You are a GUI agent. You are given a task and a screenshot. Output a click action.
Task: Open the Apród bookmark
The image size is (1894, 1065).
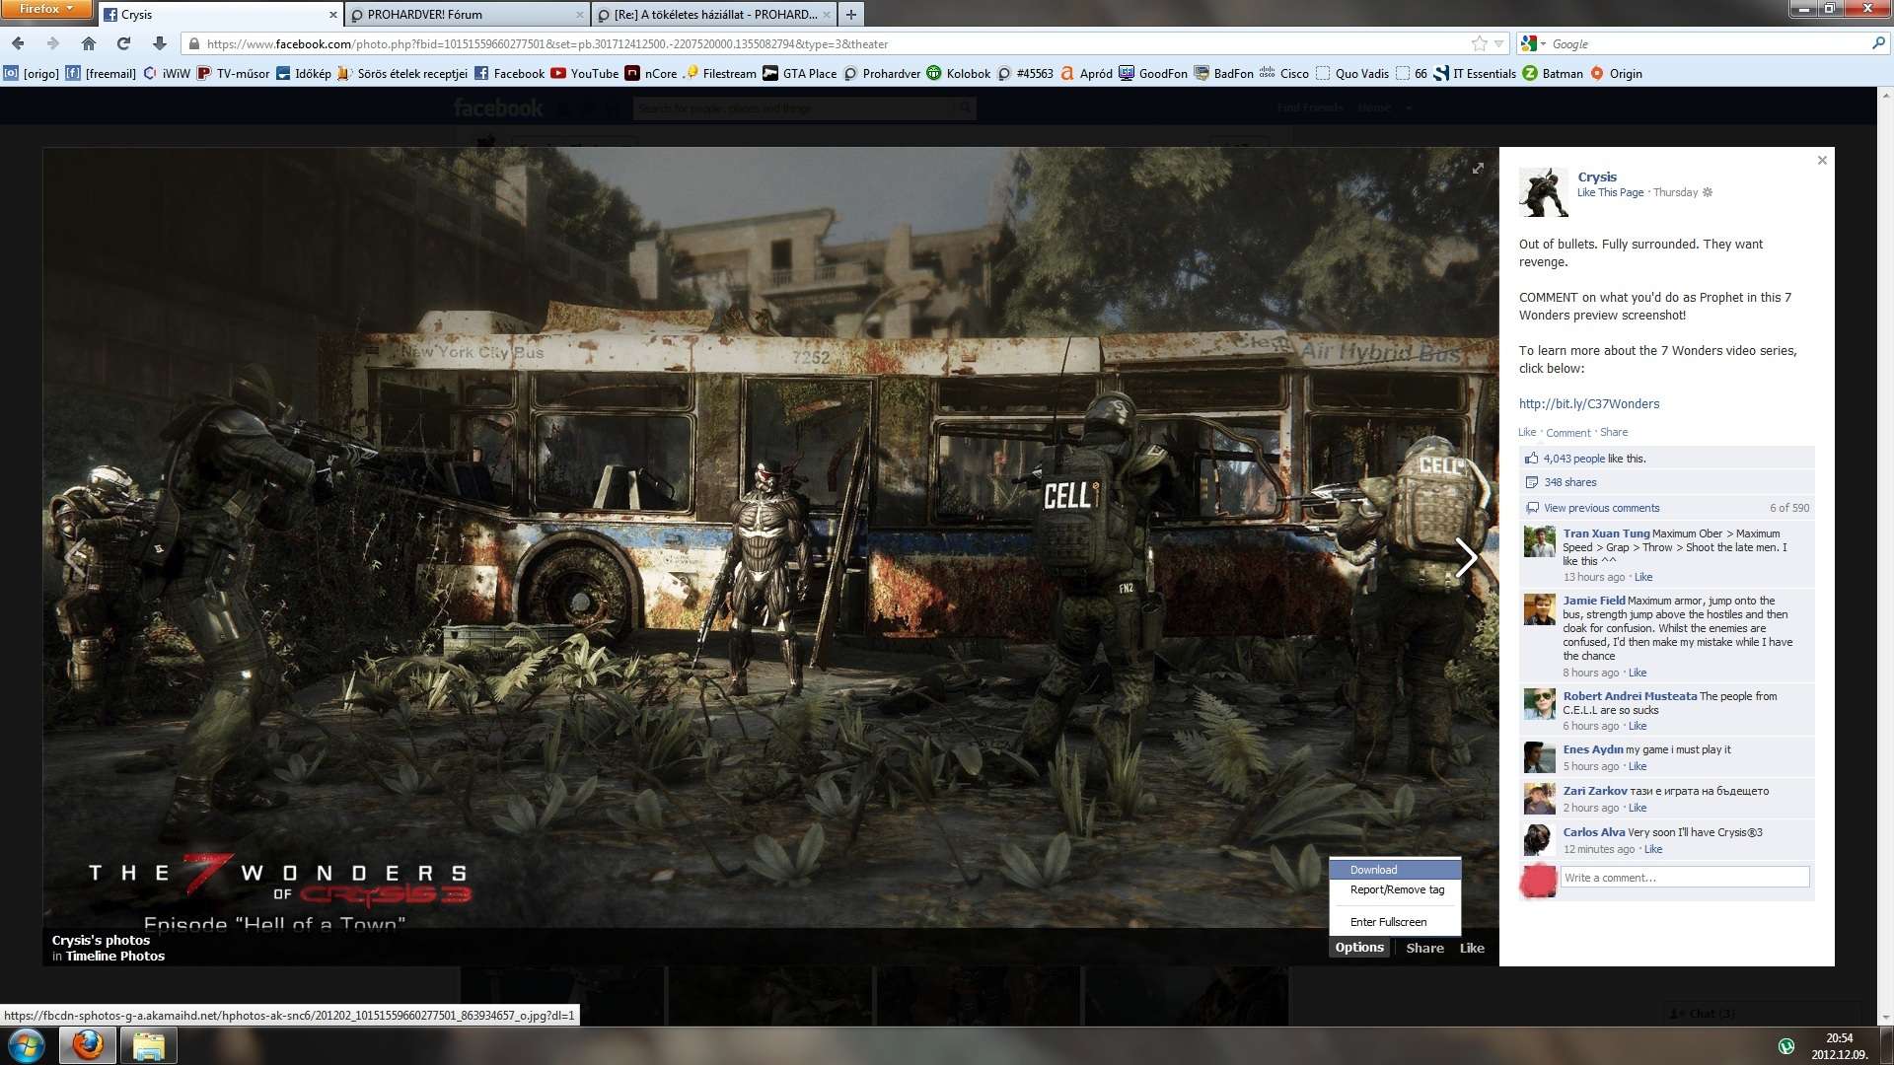tap(1086, 73)
